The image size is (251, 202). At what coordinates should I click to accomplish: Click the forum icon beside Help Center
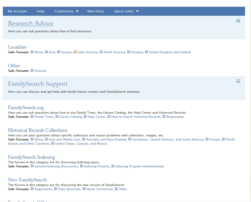(x=85, y=116)
